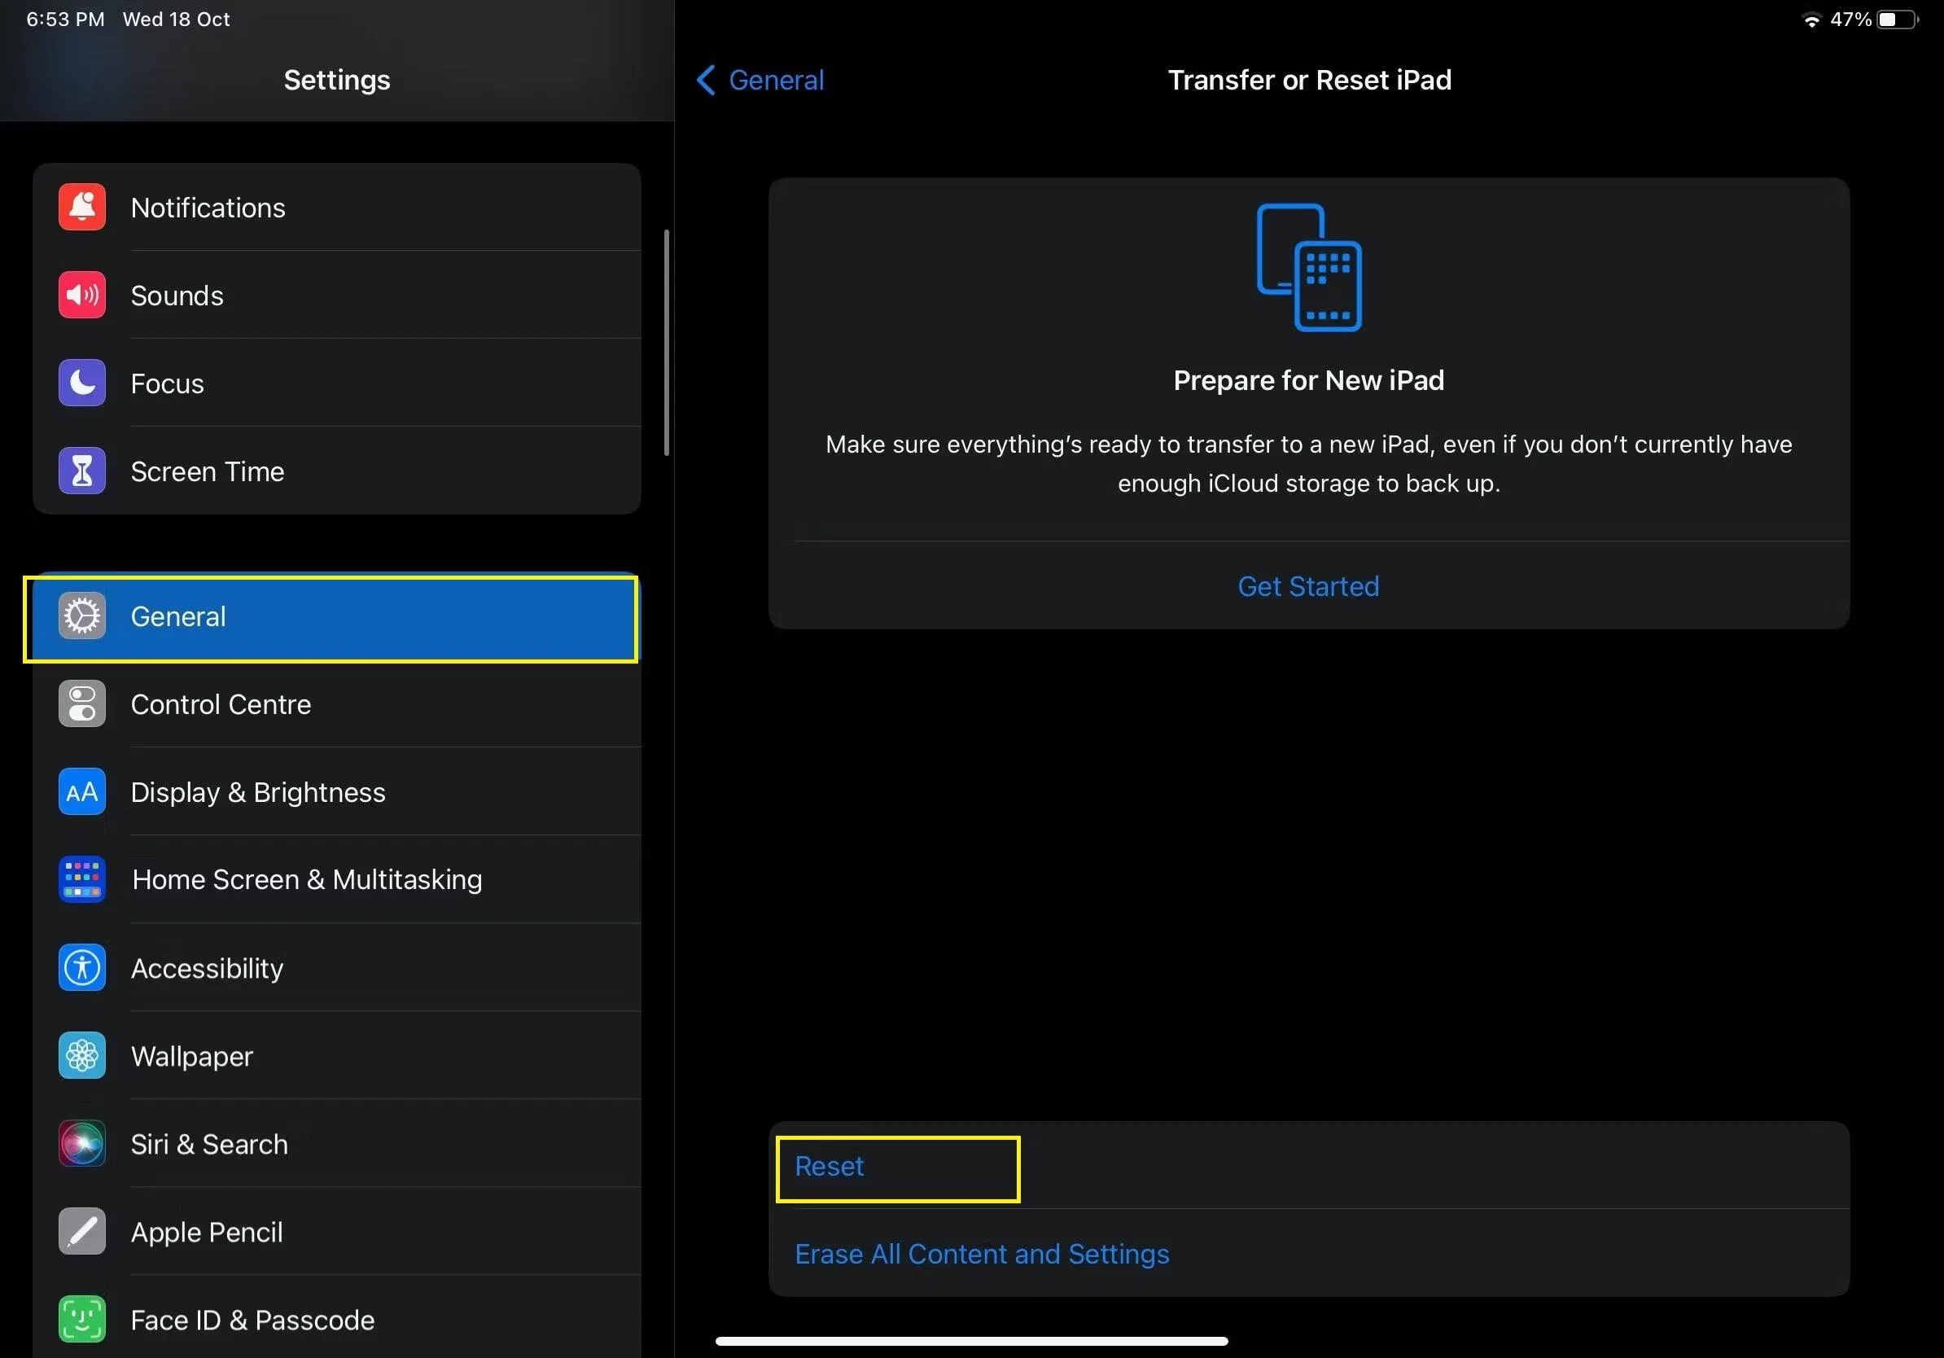Open the Home Screen & Multitasking label
The width and height of the screenshot is (1944, 1358).
(308, 880)
